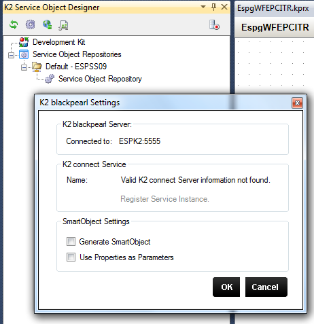Click the green refresh arrows icon

pyautogui.click(x=14, y=24)
